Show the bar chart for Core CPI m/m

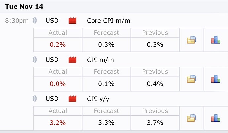[216, 40]
